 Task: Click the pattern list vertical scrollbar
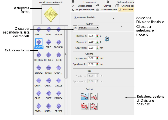(x=66, y=54)
